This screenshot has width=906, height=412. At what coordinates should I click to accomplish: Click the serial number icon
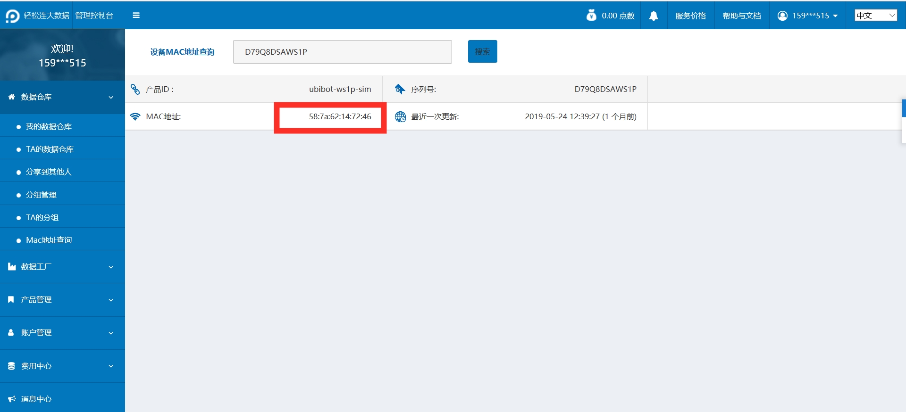[x=400, y=89]
